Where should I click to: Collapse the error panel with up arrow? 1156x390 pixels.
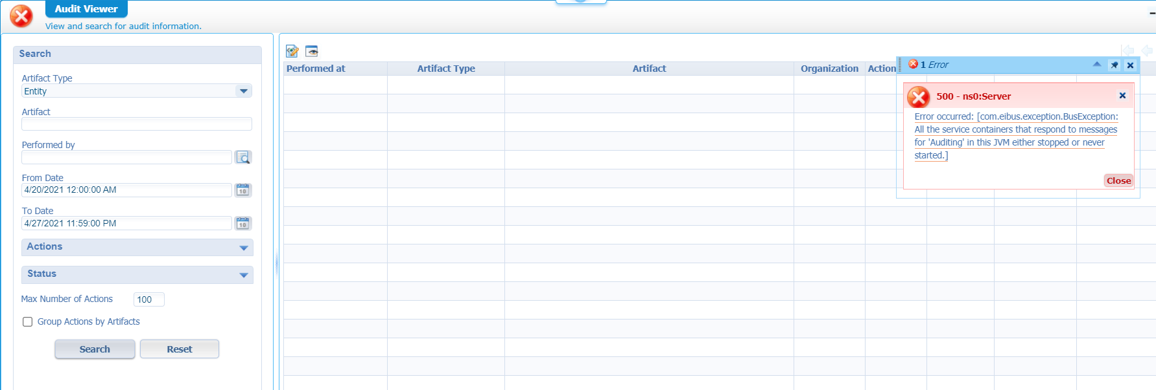[x=1097, y=65]
